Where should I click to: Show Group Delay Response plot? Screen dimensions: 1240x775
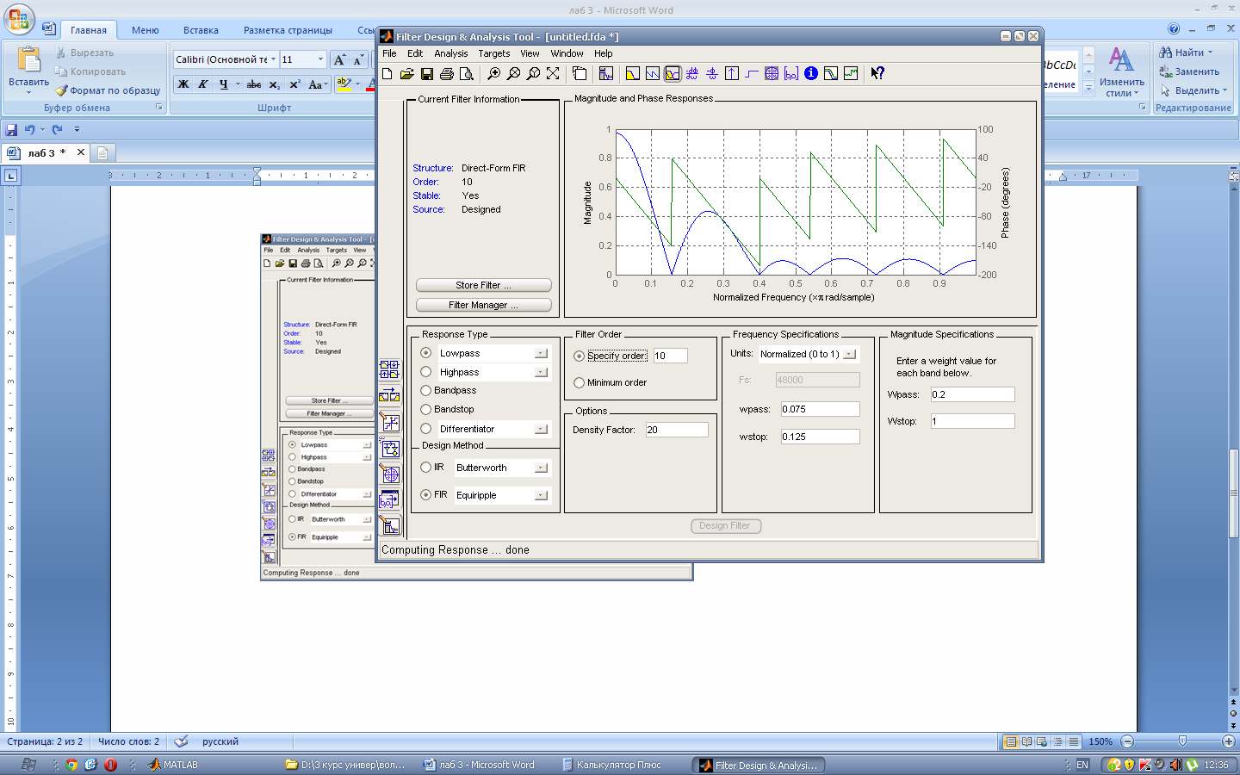692,74
